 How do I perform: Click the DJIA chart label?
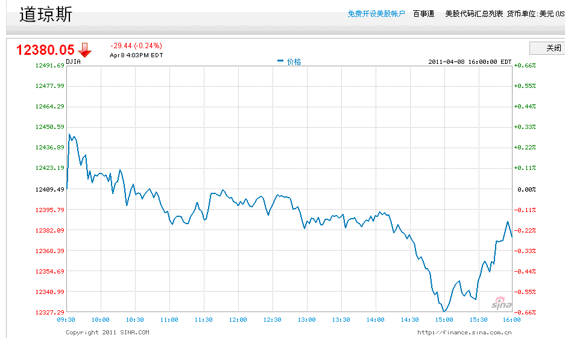[73, 61]
